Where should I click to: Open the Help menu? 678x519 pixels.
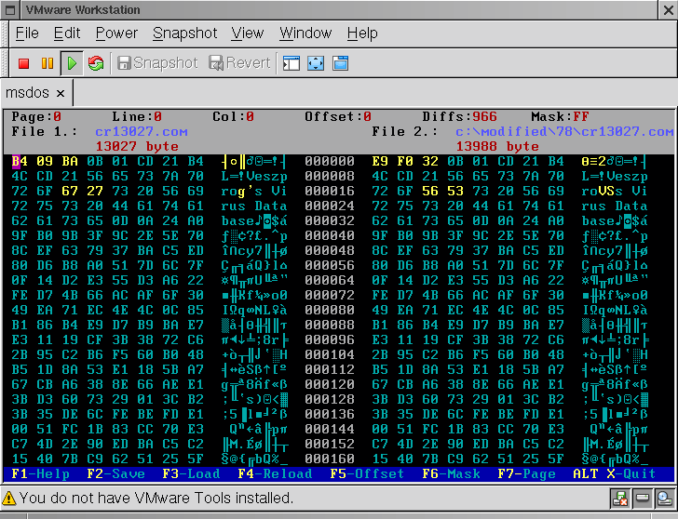(362, 33)
